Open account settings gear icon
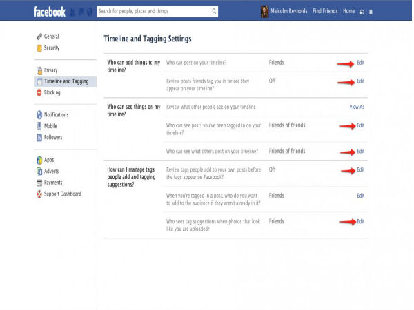Image resolution: width=414 pixels, height=310 pixels. (x=371, y=12)
